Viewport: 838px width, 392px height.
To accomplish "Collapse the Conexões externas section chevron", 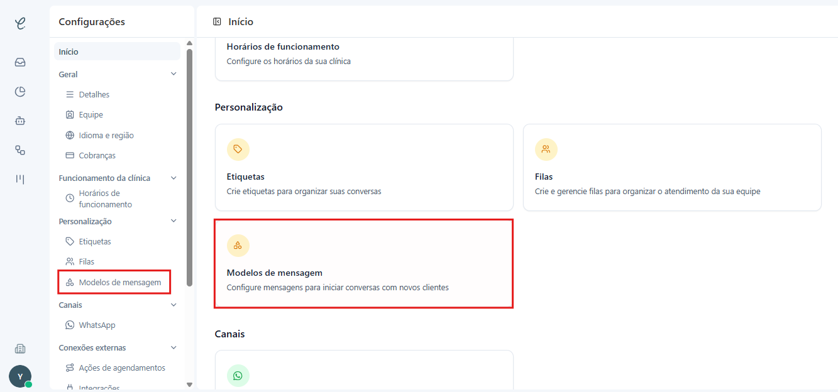I will tap(174, 347).
